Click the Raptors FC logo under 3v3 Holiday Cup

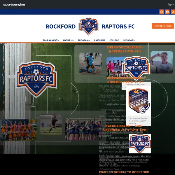pos(140,144)
